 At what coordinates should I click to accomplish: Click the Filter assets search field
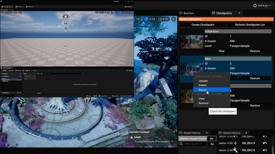point(192,144)
